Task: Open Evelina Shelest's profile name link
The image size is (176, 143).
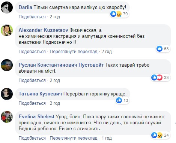Action: click(x=36, y=116)
